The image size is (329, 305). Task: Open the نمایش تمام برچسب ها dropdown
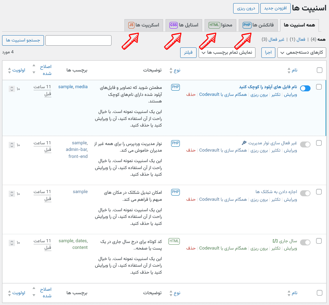pos(227,53)
